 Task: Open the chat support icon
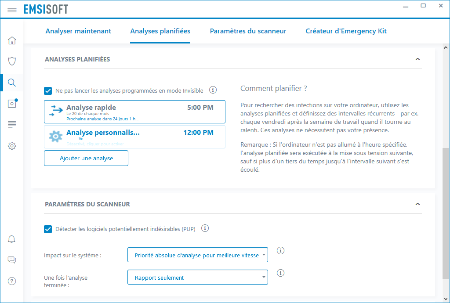pos(12,260)
